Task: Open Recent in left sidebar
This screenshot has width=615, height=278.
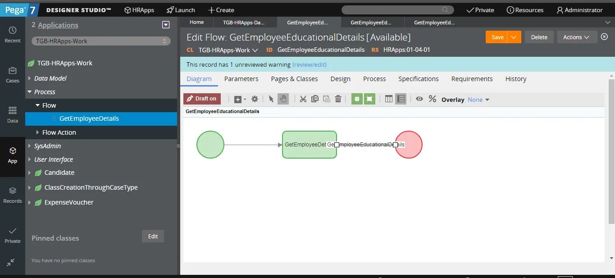Action: (x=13, y=35)
